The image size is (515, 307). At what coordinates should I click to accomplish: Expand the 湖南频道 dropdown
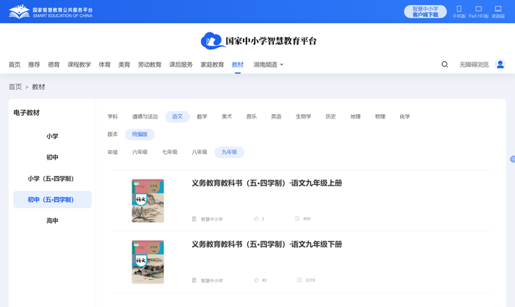[269, 65]
